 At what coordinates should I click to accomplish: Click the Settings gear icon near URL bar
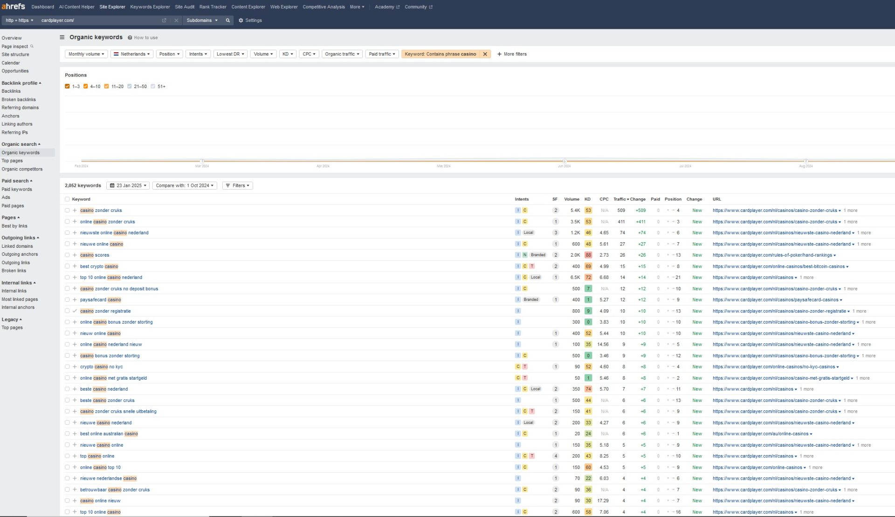click(241, 20)
